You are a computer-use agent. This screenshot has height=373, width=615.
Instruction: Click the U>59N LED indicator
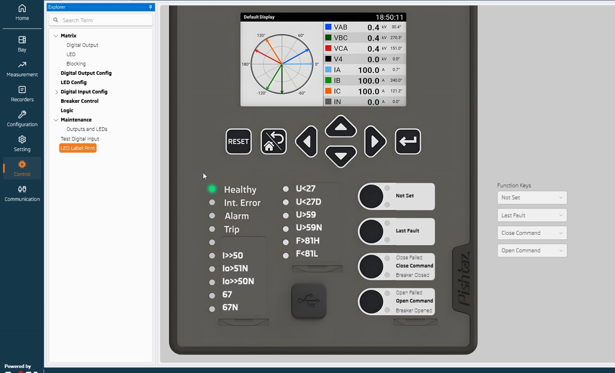click(x=286, y=229)
